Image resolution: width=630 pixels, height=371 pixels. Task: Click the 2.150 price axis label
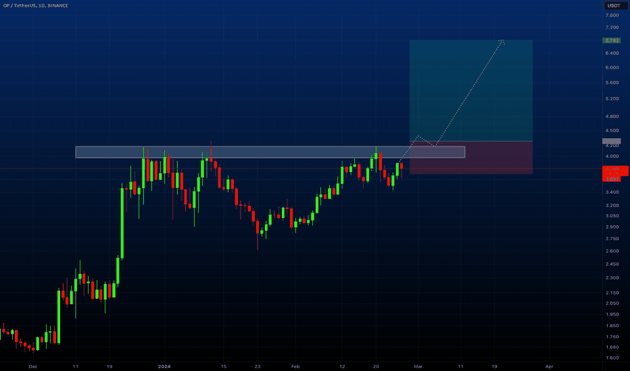(x=612, y=293)
